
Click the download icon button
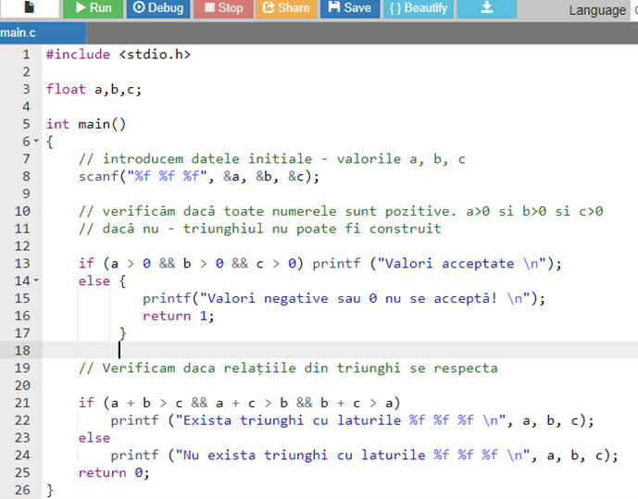point(487,7)
